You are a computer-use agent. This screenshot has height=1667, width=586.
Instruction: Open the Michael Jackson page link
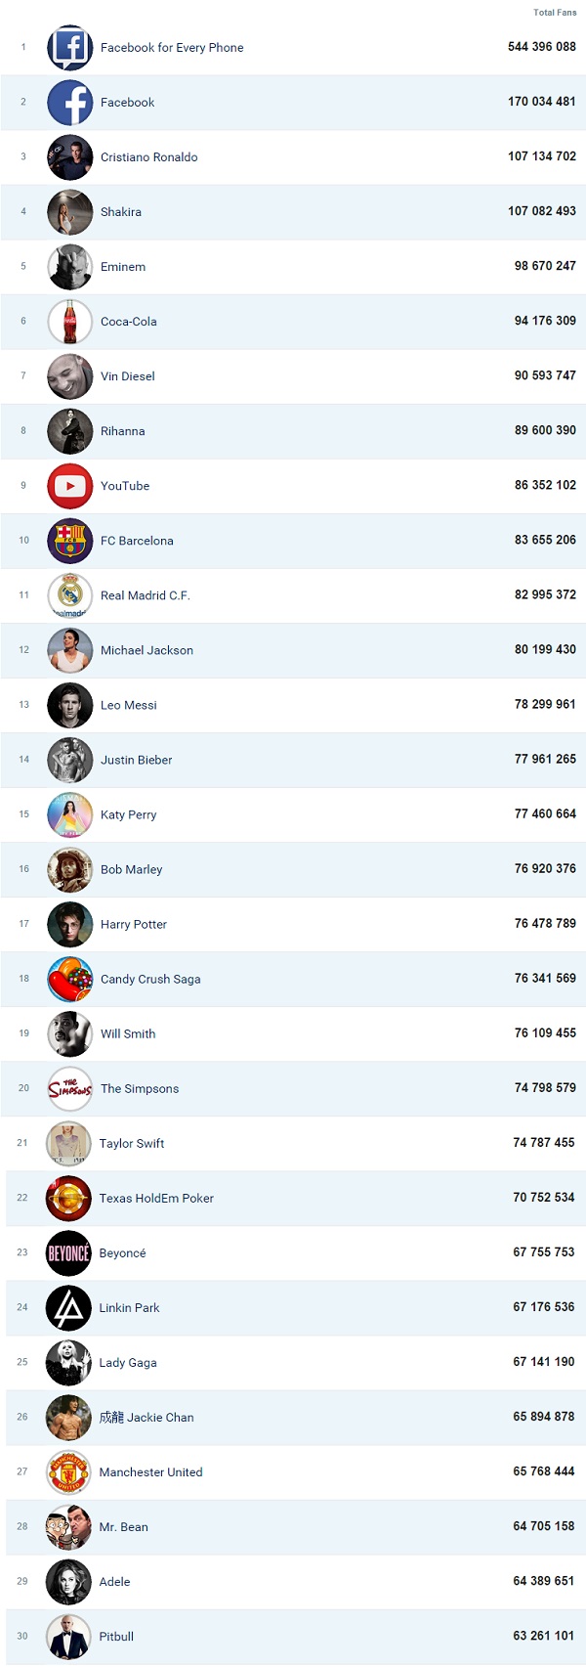click(x=146, y=650)
